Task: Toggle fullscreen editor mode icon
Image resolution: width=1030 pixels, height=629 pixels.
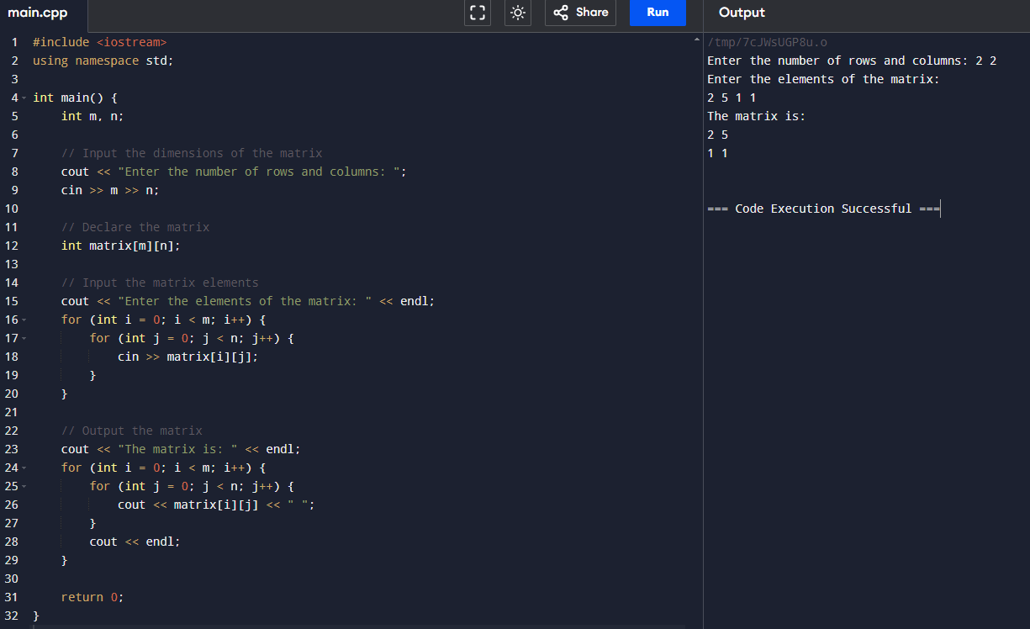Action: tap(478, 13)
